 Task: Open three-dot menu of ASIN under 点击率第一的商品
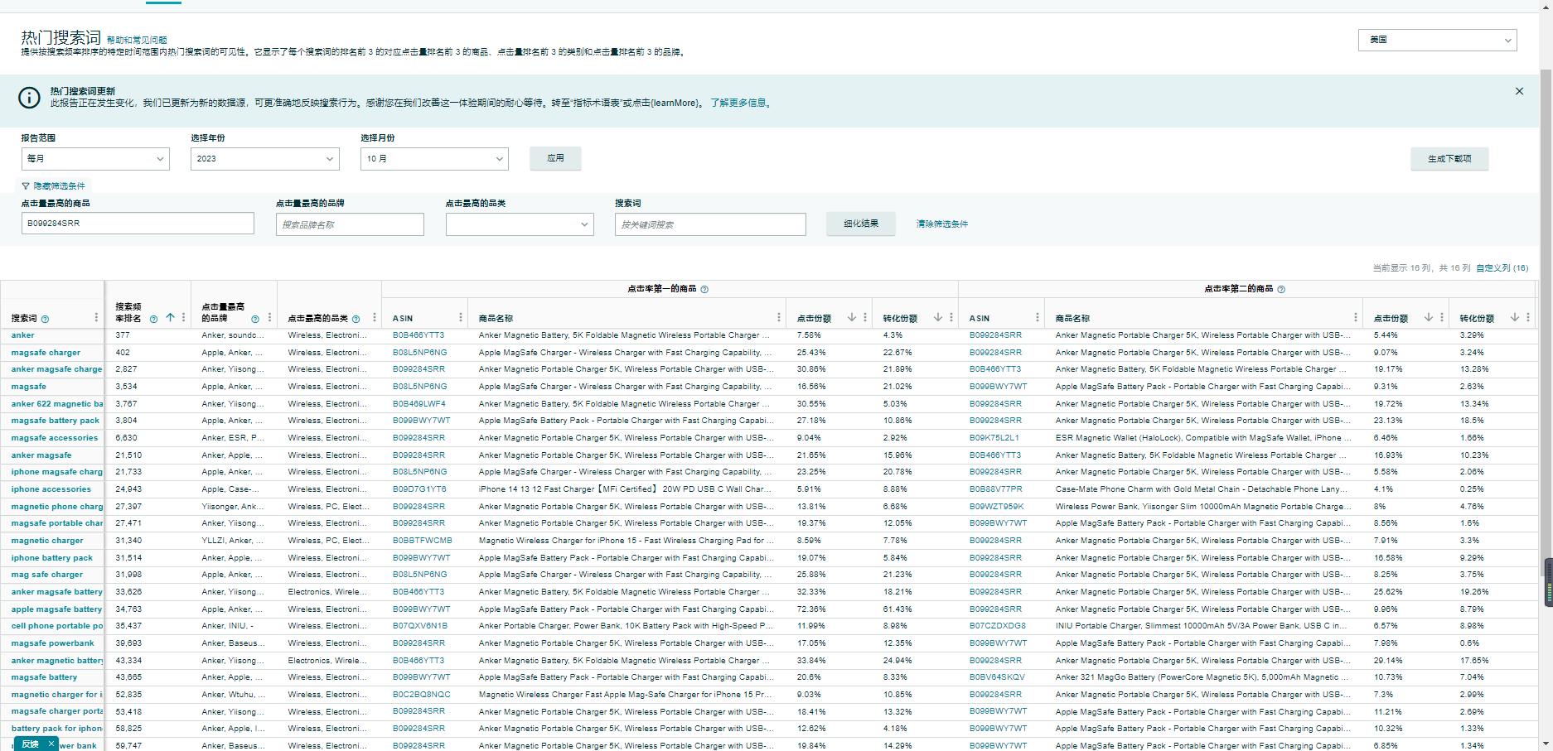[460, 318]
